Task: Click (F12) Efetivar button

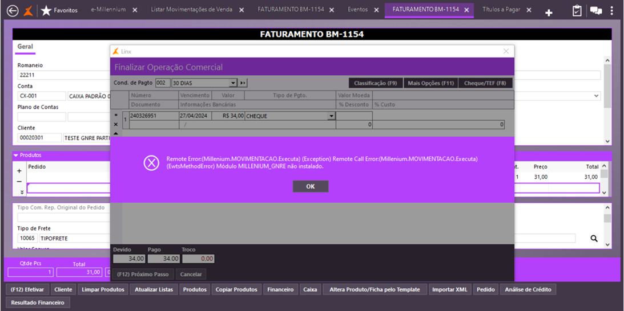Action: point(28,289)
